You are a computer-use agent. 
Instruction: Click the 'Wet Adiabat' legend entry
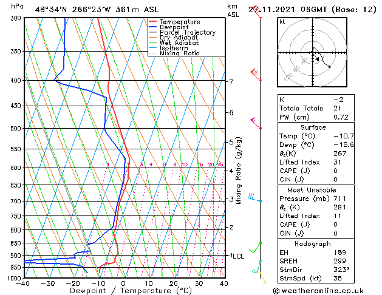[x=179, y=42]
